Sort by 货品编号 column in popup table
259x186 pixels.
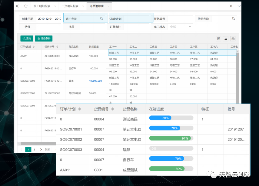pyautogui.click(x=112, y=109)
